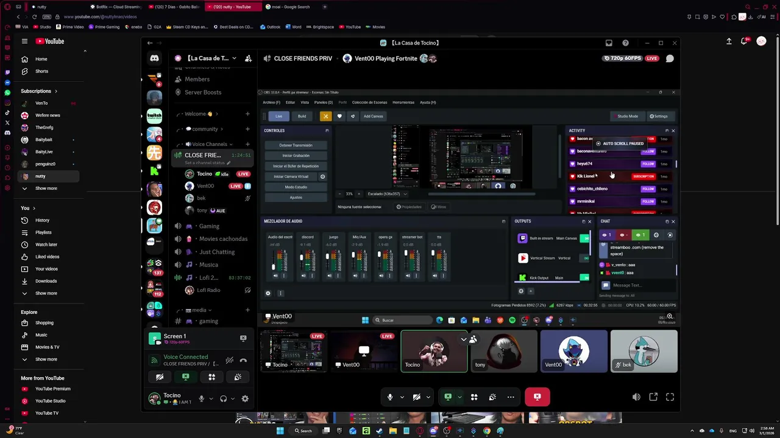Join the Musica voice channel
The width and height of the screenshot is (780, 438).
[208, 265]
